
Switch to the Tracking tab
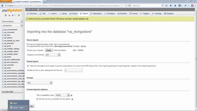pos(157,14)
